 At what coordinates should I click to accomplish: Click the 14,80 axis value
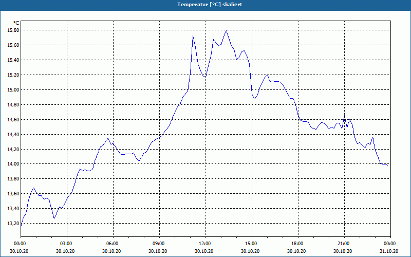(x=14, y=105)
